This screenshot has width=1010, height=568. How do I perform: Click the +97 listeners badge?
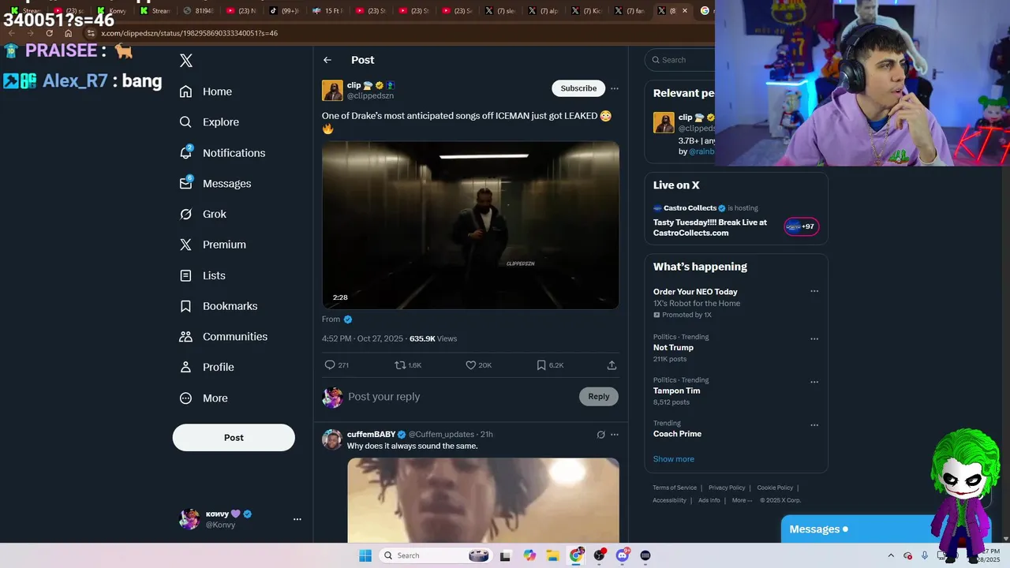click(x=802, y=226)
